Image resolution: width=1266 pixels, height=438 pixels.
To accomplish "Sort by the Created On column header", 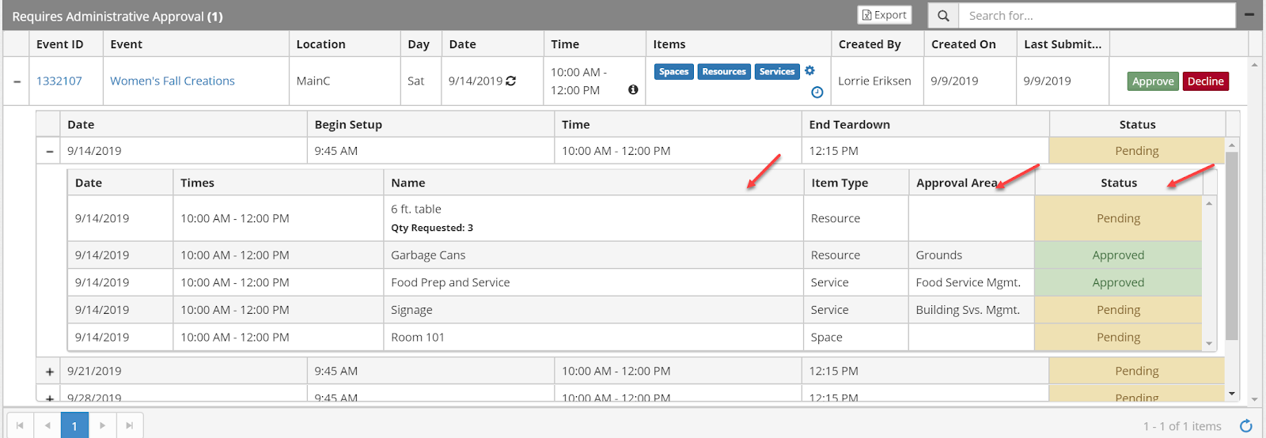I will click(x=963, y=44).
